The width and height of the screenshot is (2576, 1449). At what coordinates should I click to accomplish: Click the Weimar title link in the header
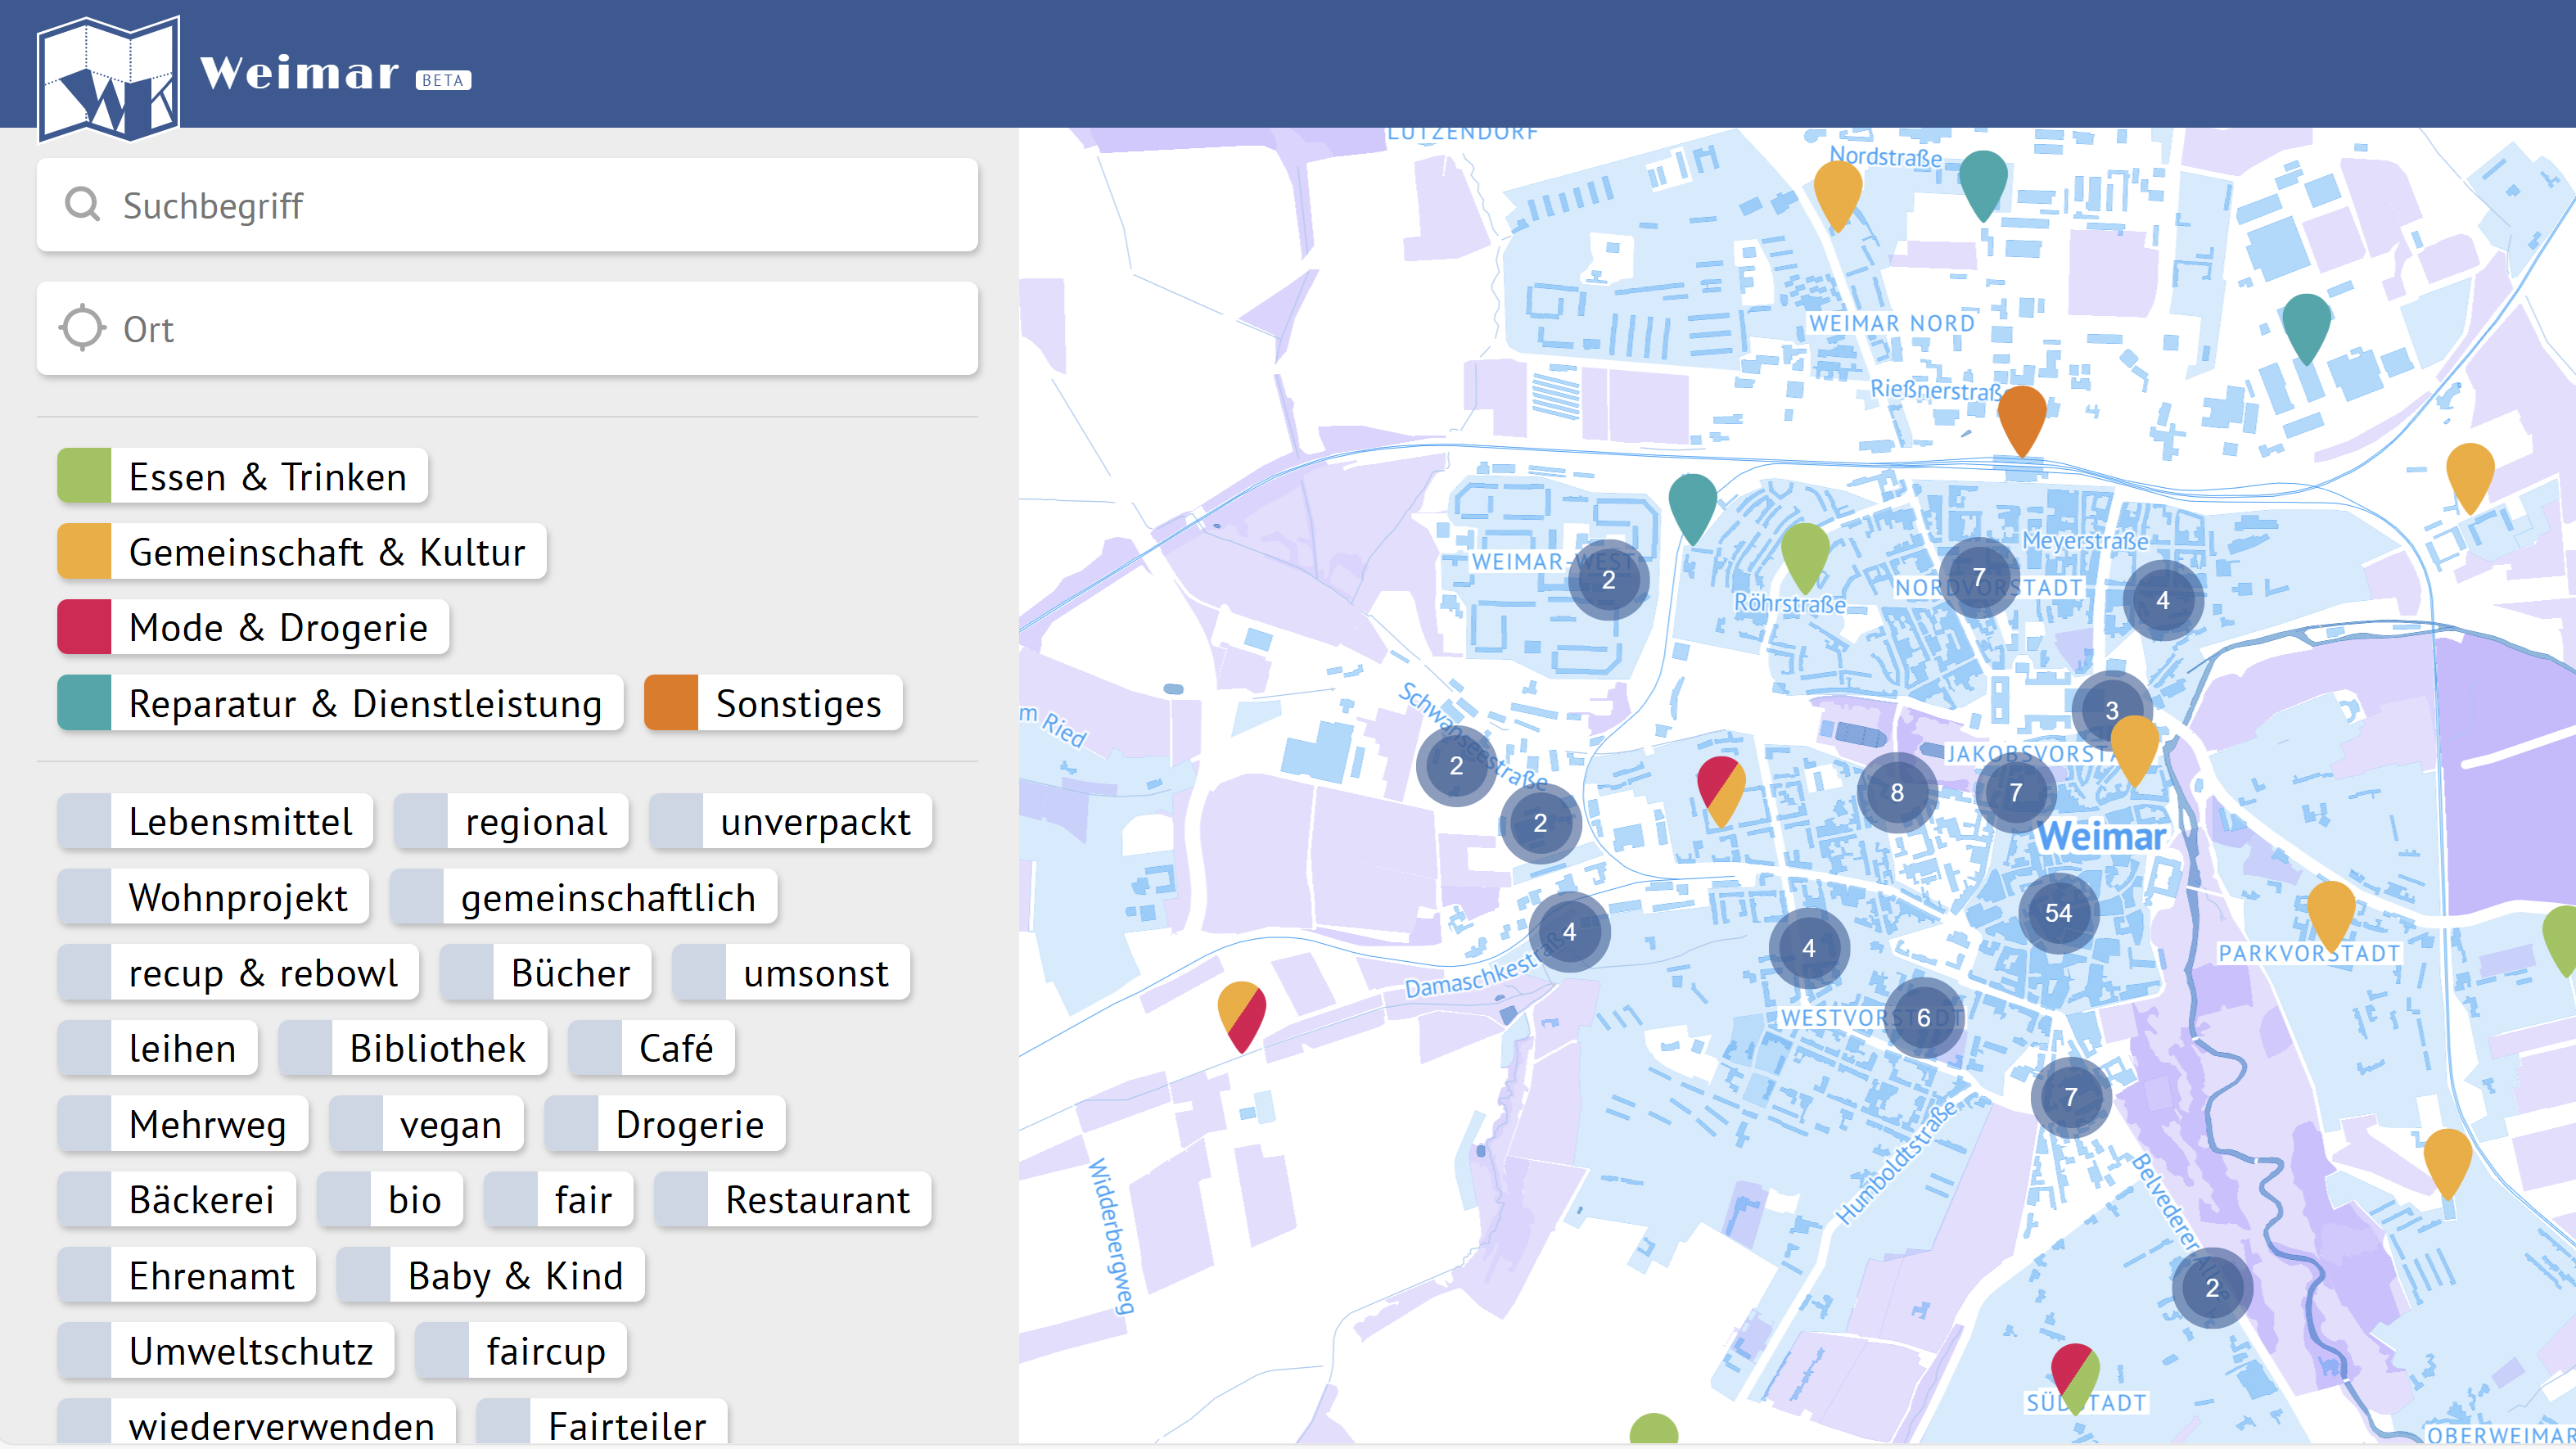click(298, 73)
